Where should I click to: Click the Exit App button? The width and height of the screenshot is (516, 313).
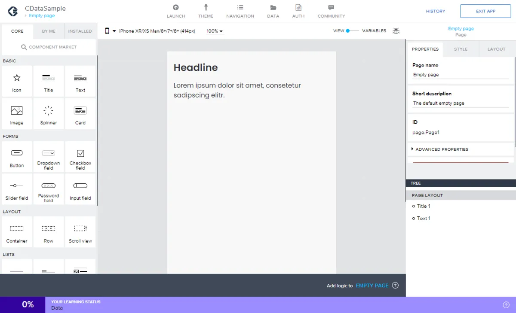[485, 11]
